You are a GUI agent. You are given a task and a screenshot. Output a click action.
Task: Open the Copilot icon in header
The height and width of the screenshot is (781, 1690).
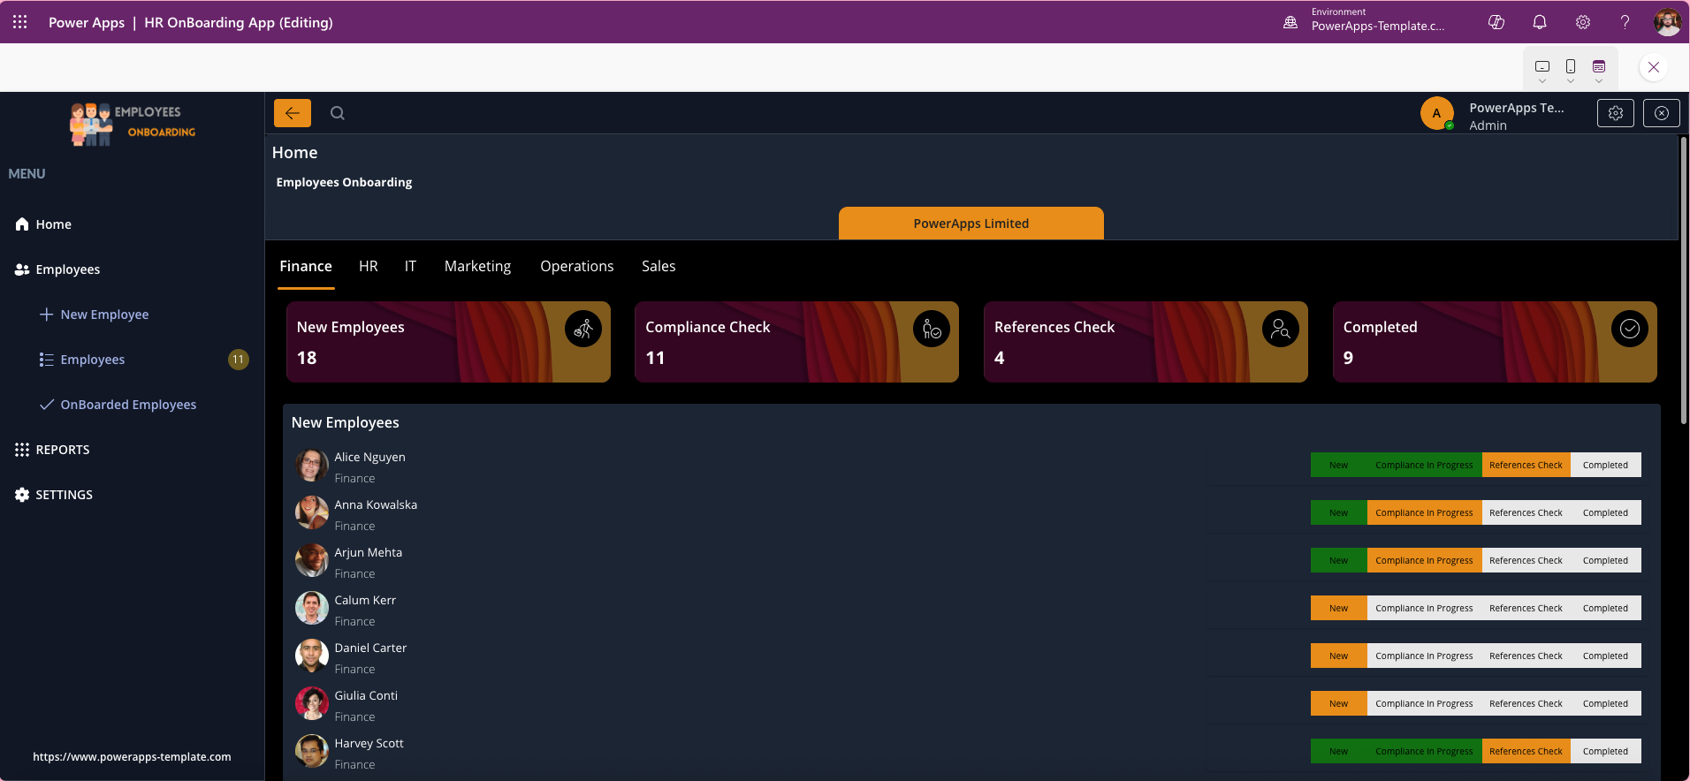pos(1496,22)
